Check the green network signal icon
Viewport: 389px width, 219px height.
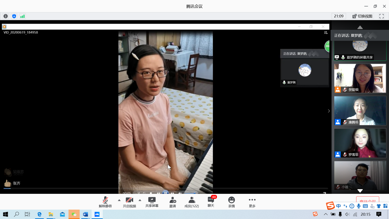tap(22, 16)
